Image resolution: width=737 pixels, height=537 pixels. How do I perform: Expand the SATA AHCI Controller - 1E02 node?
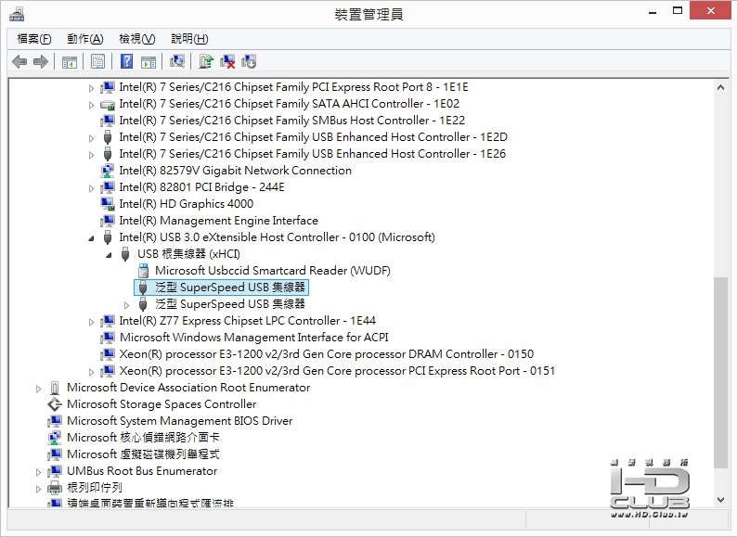91,105
